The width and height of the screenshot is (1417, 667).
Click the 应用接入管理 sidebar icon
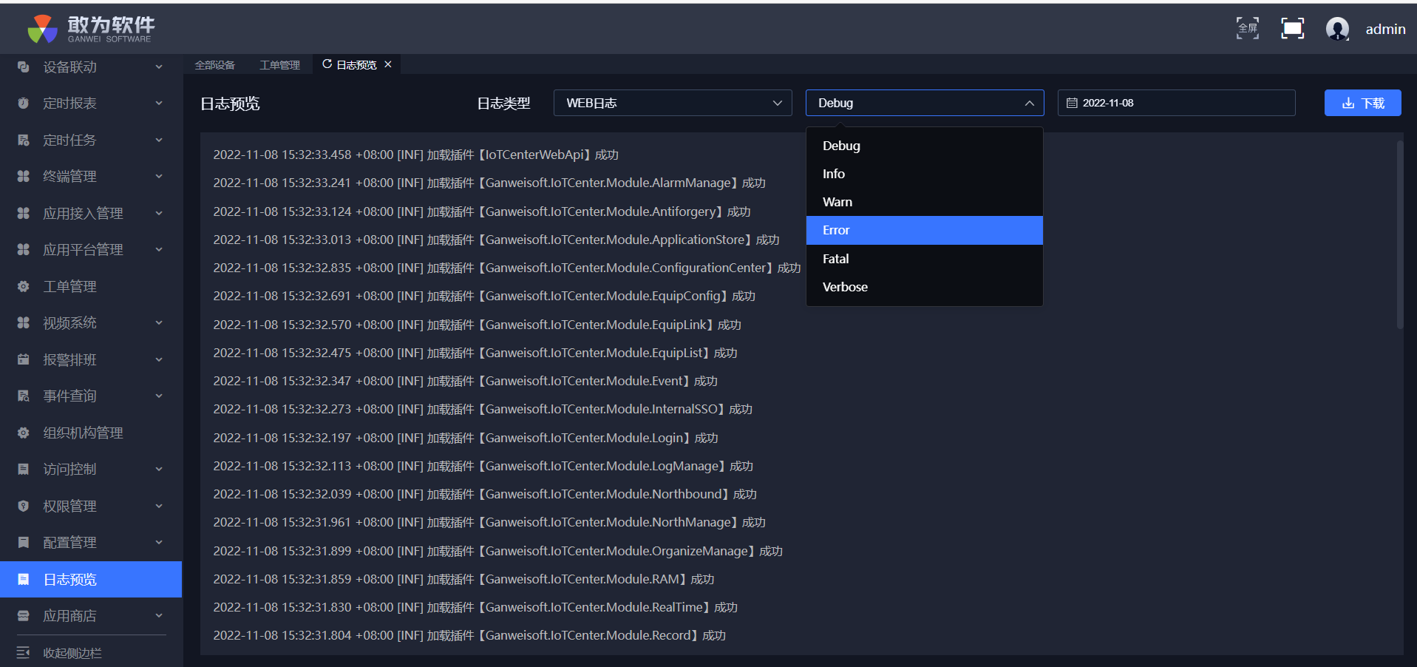23,213
